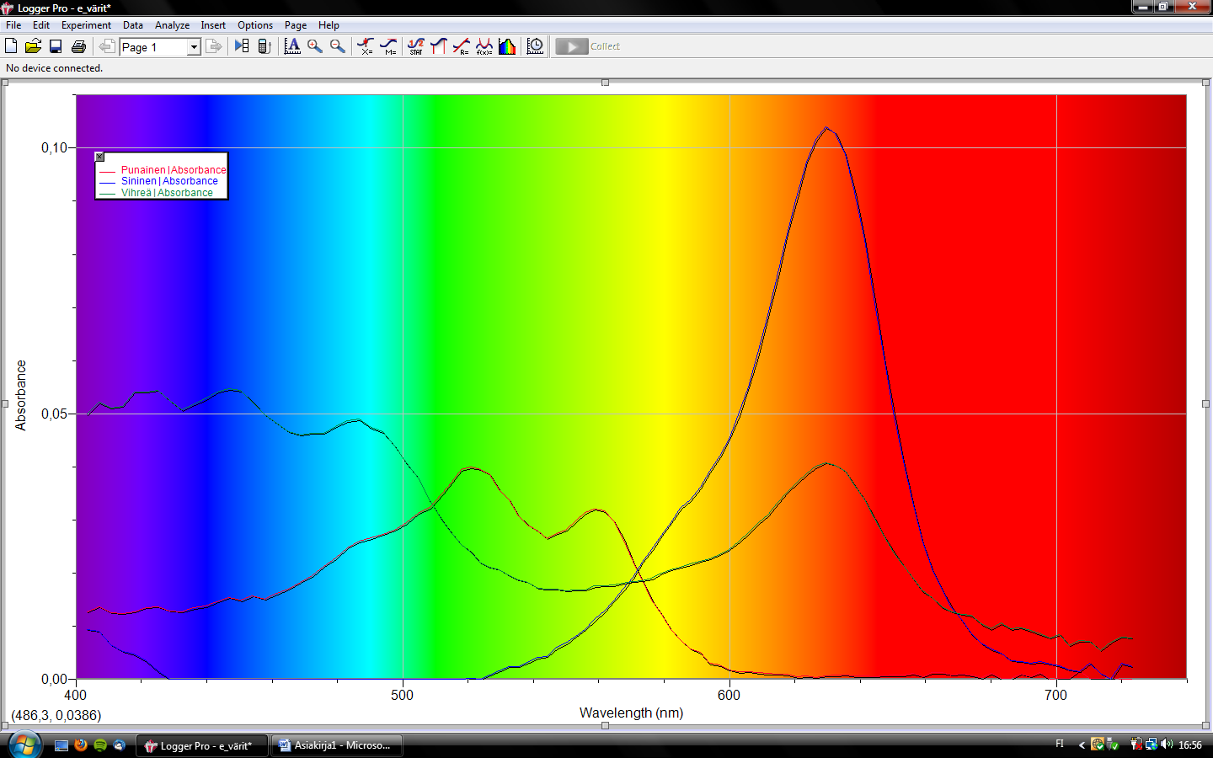Screen dimensions: 1213x758
Task: Click the 0,10 y-axis maximum value
Action: pyautogui.click(x=54, y=147)
